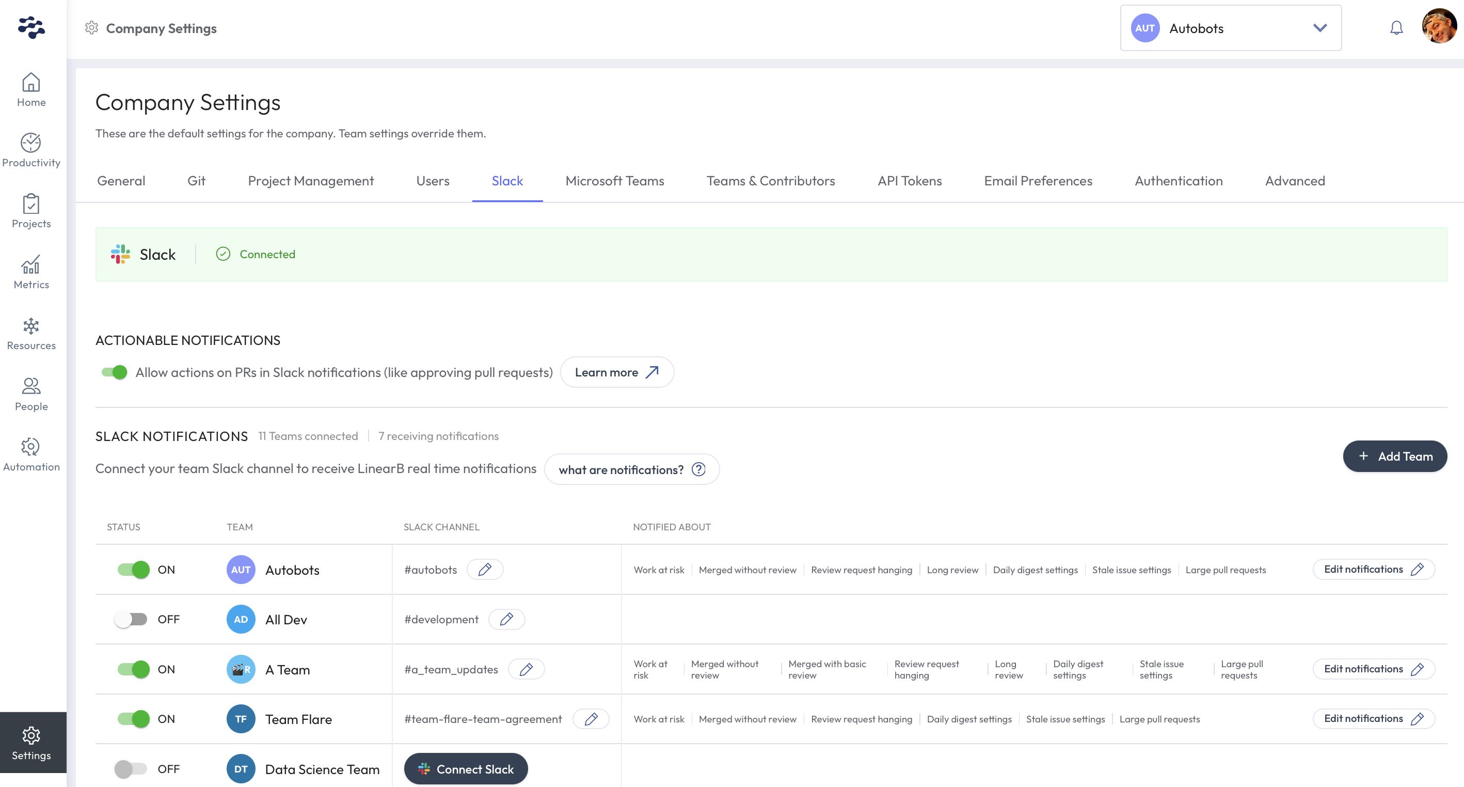
Task: Click the gear icon beside Company Settings header
Action: 91,28
